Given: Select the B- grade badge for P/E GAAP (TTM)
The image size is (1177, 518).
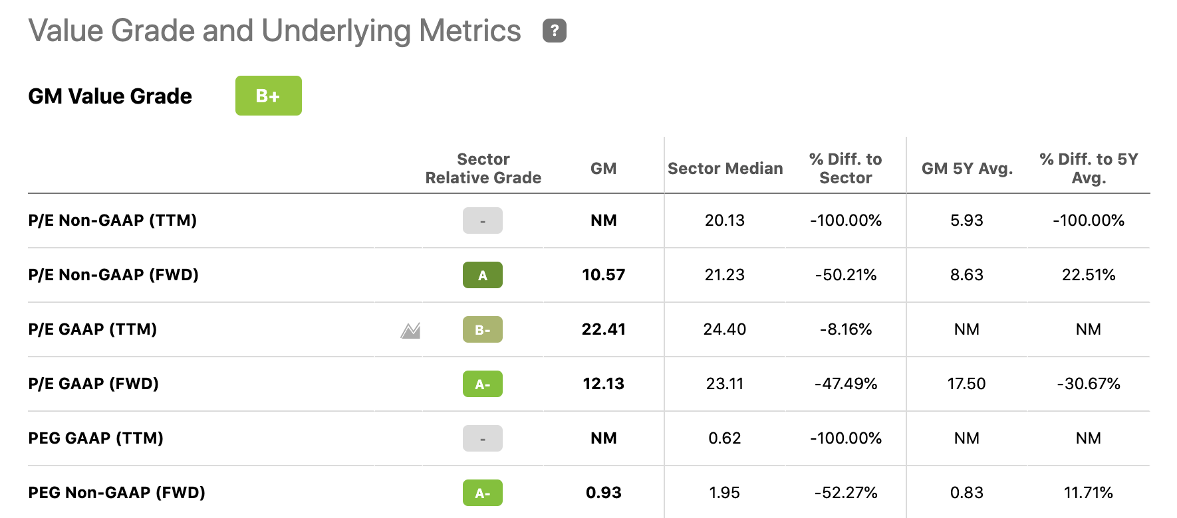Looking at the screenshot, I should click(483, 329).
